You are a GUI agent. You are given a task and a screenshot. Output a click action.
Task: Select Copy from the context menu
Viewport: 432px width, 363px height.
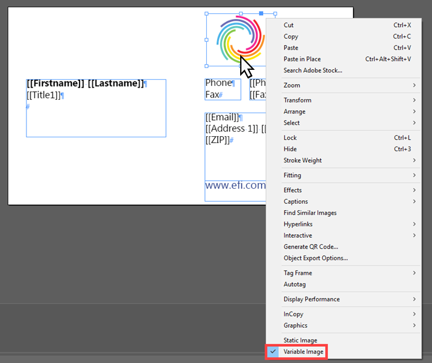291,36
